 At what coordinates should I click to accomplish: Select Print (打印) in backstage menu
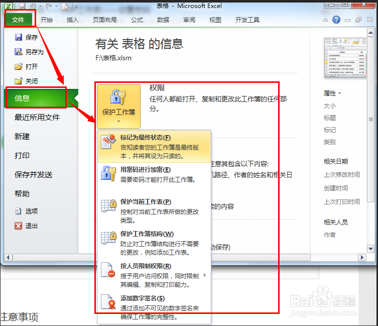tap(22, 155)
